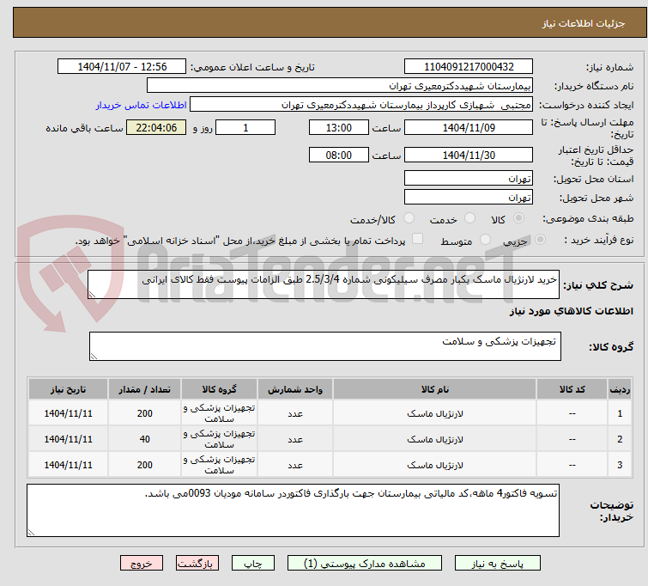Click the response deadline date 1404/11/09

(x=469, y=127)
